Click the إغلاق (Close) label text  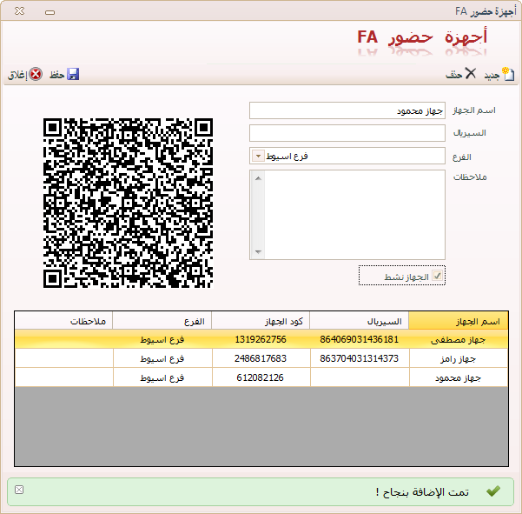[17, 75]
